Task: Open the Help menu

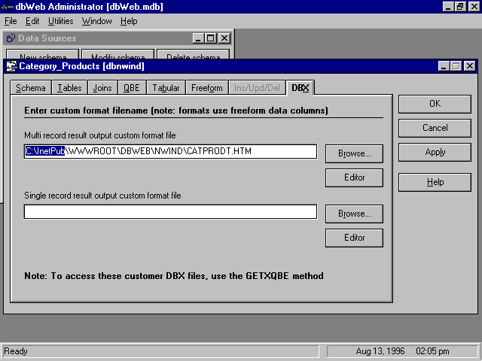Action: (129, 21)
